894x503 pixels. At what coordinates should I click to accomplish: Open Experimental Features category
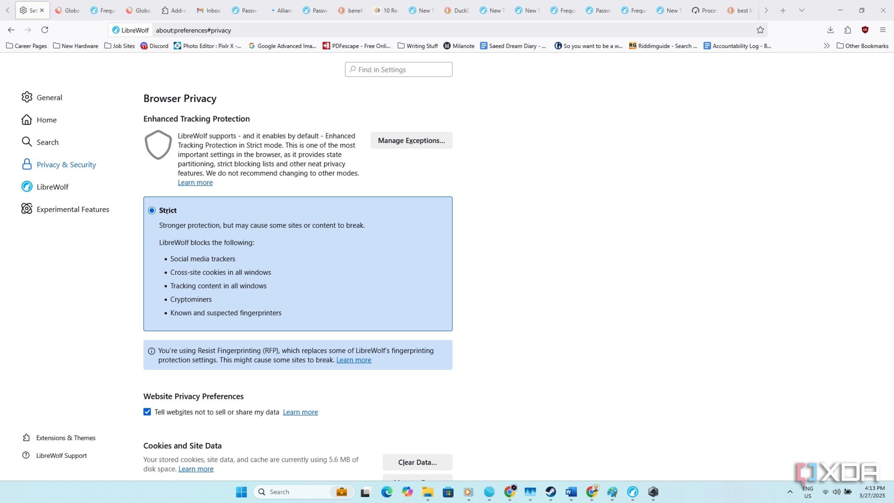pyautogui.click(x=65, y=209)
